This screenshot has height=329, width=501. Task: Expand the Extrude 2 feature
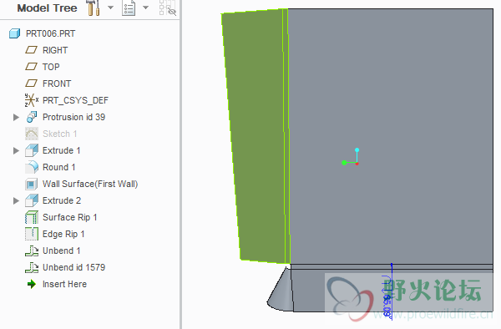(16, 201)
